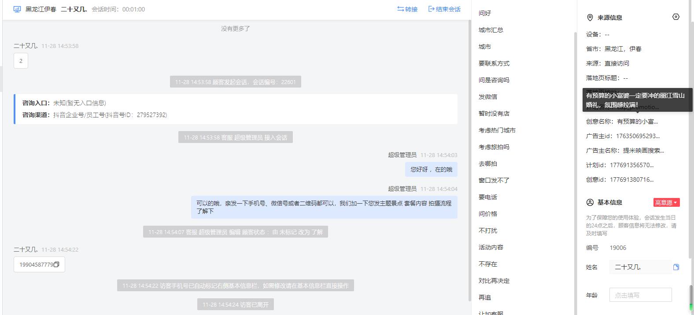Select quick reply 暂时没有店

click(494, 114)
